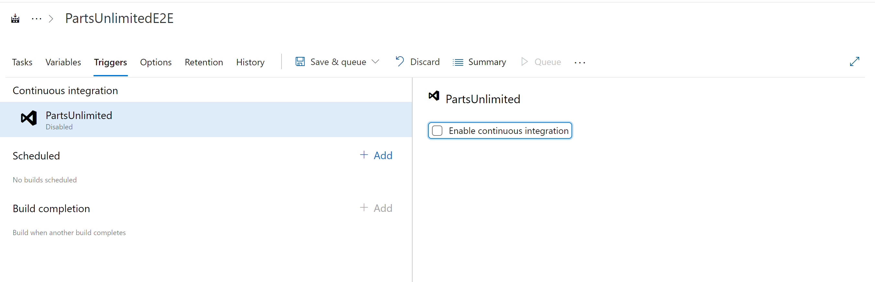View the History tab
This screenshot has height=282, width=875.
point(250,62)
